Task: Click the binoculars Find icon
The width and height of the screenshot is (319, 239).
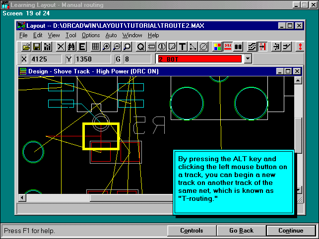Action: click(x=71, y=47)
